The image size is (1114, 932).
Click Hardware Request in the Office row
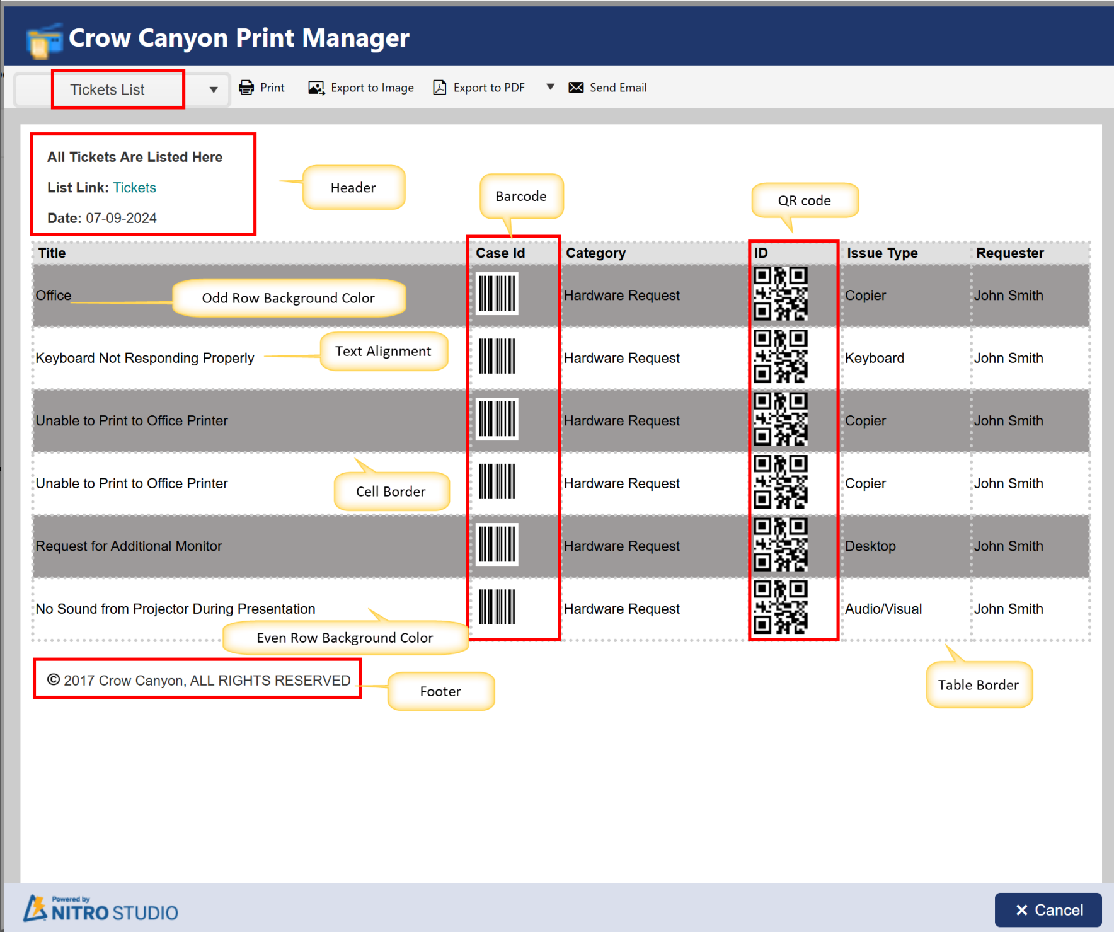click(x=622, y=296)
